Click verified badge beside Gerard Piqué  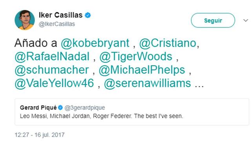coord(60,108)
